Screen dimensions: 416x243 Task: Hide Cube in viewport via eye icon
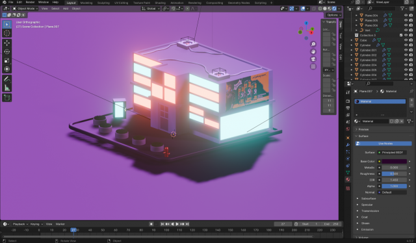(x=406, y=40)
